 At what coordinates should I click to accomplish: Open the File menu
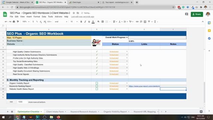pyautogui.click(x=11, y=17)
